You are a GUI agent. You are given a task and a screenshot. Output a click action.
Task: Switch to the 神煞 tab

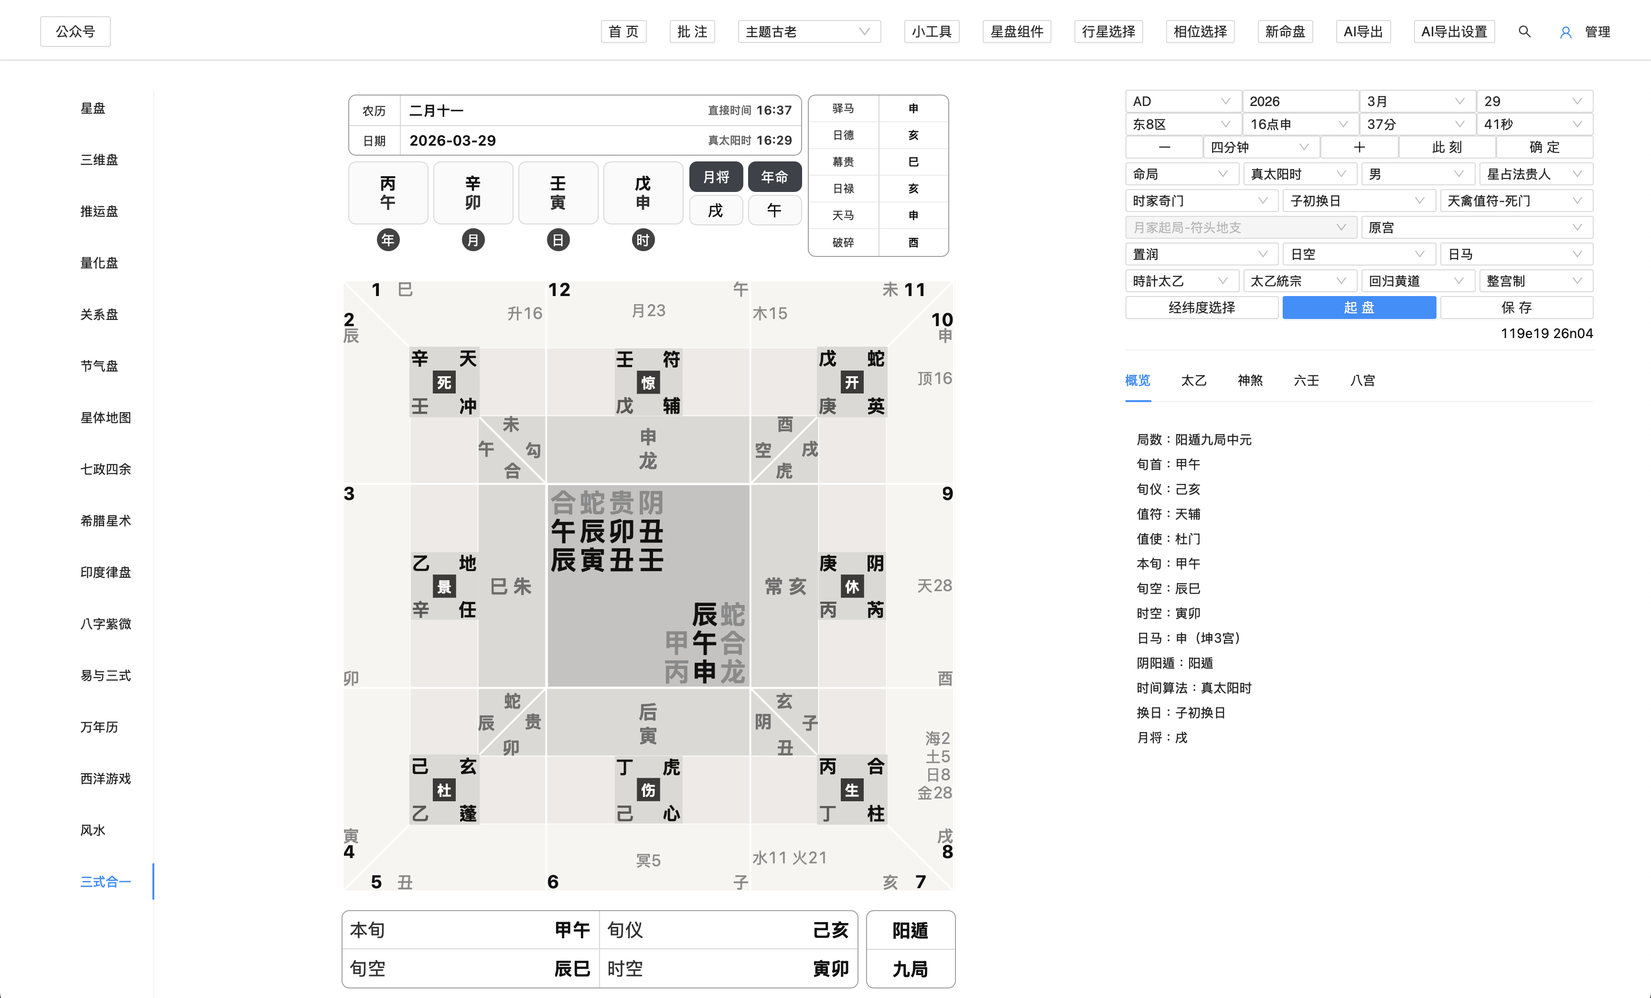[1250, 381]
